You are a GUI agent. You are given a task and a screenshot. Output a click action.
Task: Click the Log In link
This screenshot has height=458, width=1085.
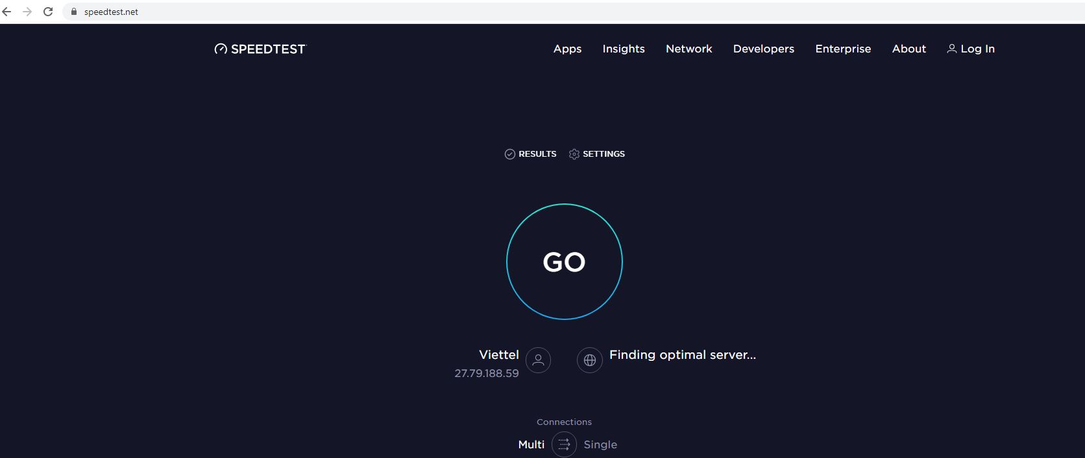point(971,49)
